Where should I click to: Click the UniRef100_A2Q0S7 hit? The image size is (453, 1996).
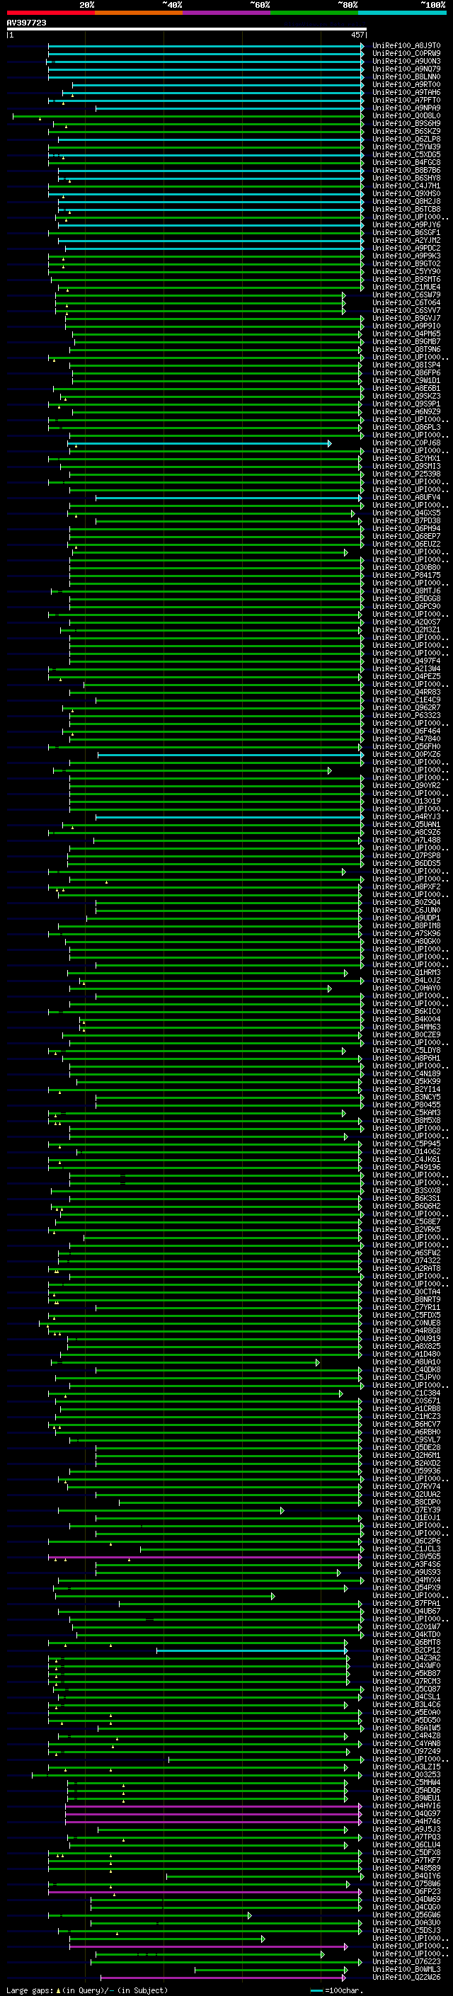[x=406, y=622]
